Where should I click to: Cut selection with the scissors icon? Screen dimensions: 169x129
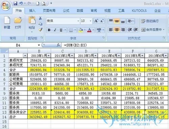click(x=40, y=18)
